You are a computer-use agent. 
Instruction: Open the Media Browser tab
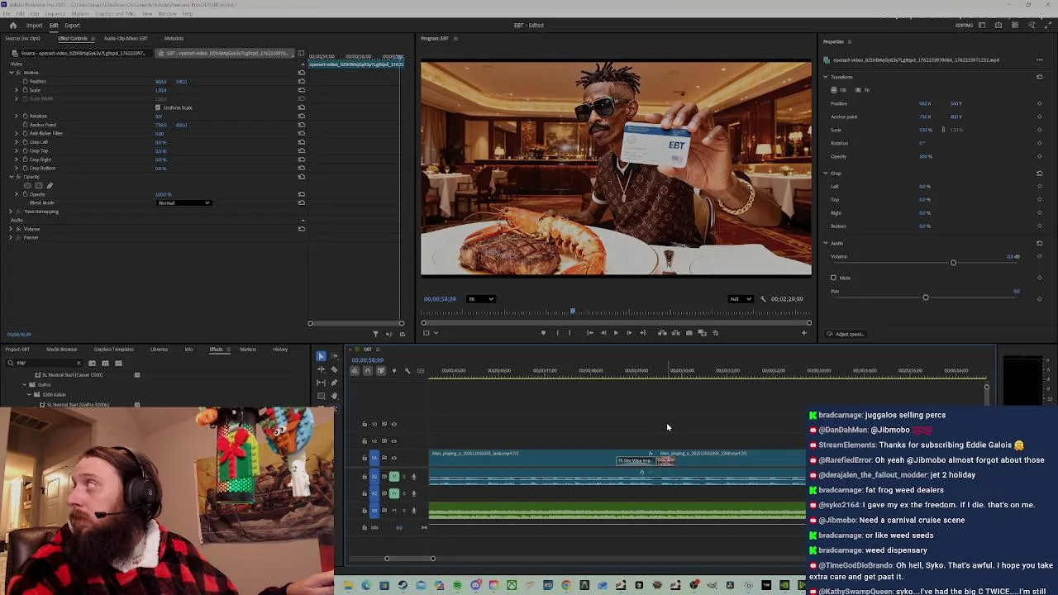point(61,350)
